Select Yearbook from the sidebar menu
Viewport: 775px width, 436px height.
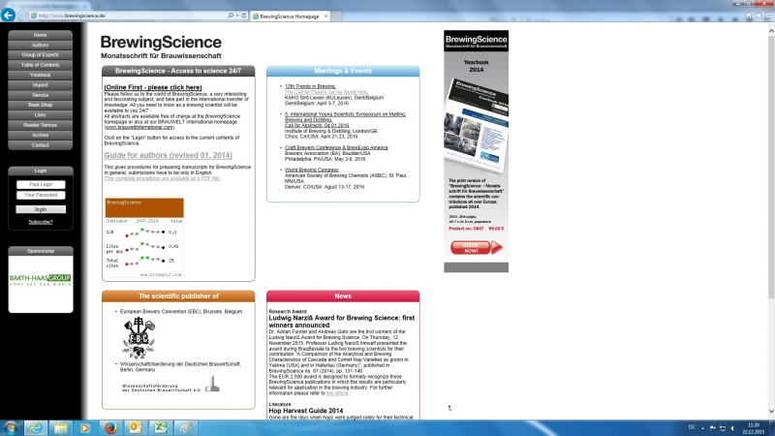[40, 75]
